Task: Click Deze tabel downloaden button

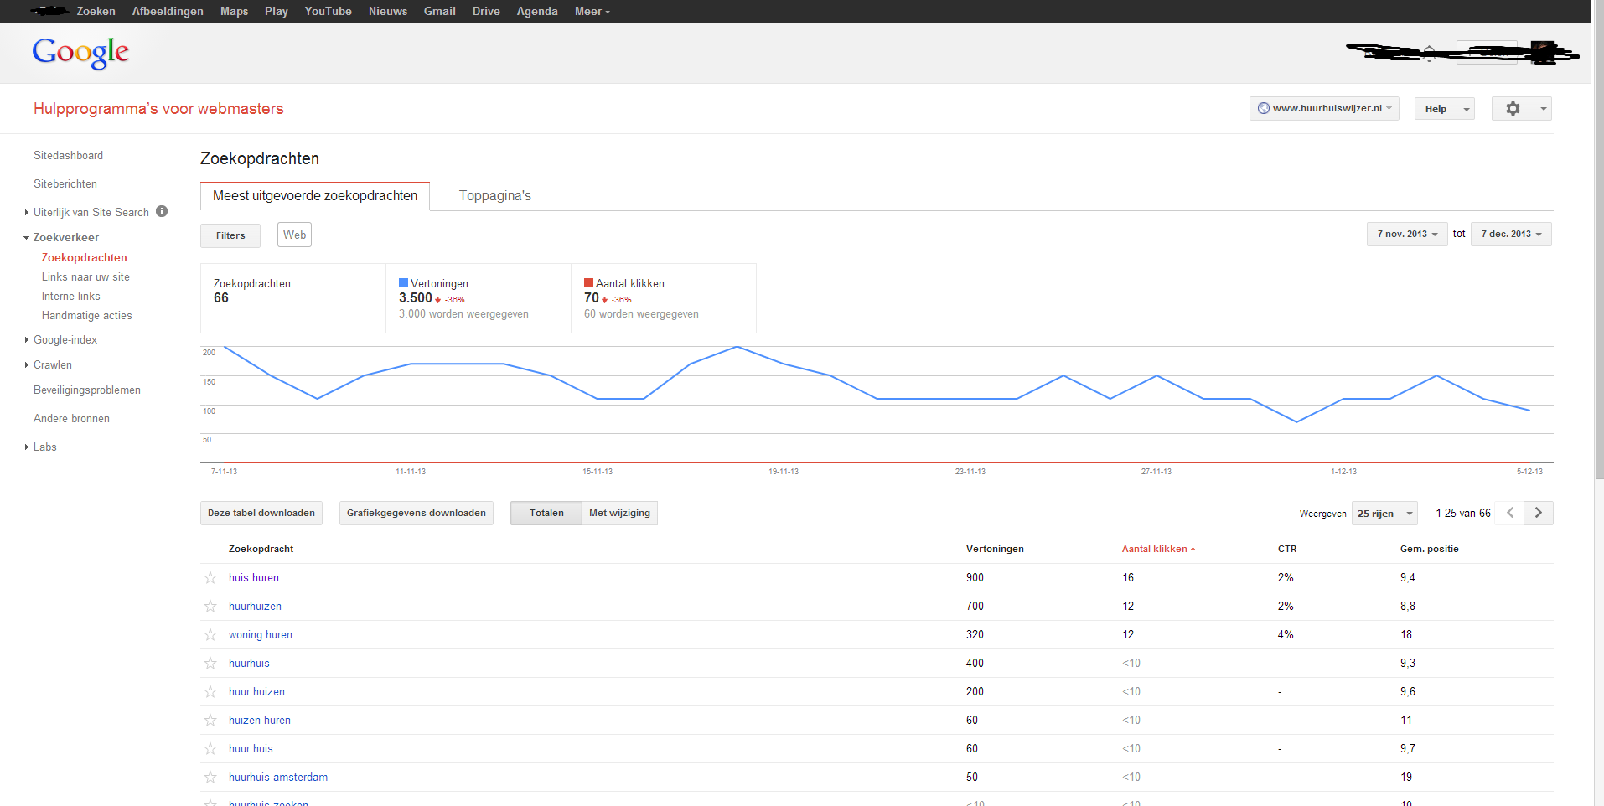Action: pyautogui.click(x=261, y=513)
